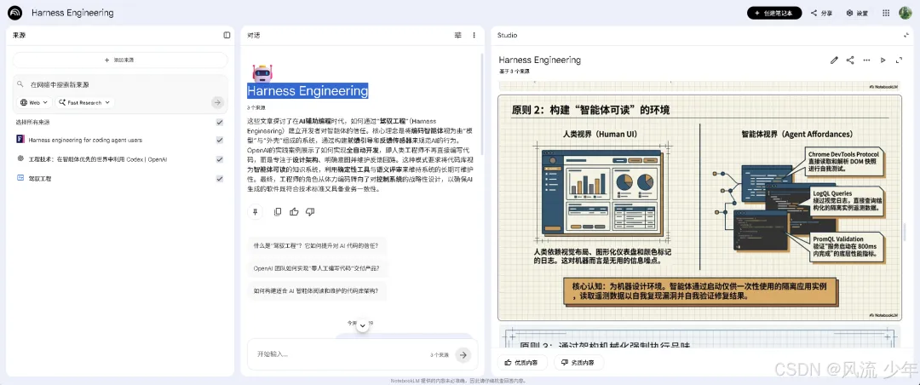Click 3个来源 indicator in chat input

click(x=440, y=355)
